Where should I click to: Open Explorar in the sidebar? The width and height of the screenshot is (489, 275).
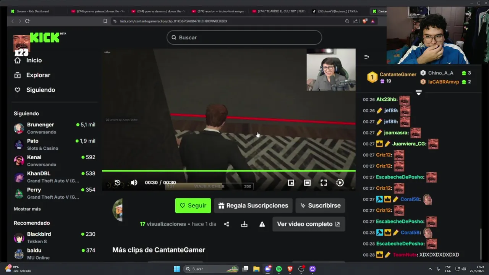coord(32,75)
